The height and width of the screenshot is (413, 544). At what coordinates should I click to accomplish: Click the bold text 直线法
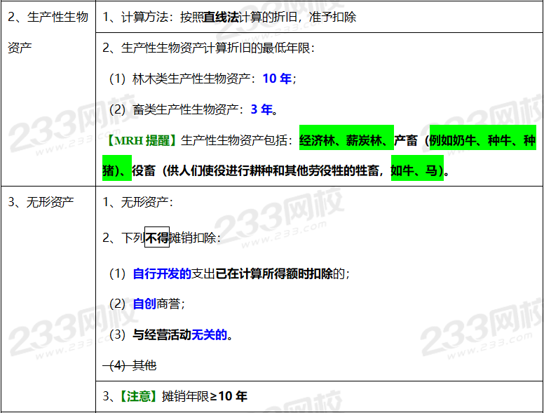[x=220, y=17]
